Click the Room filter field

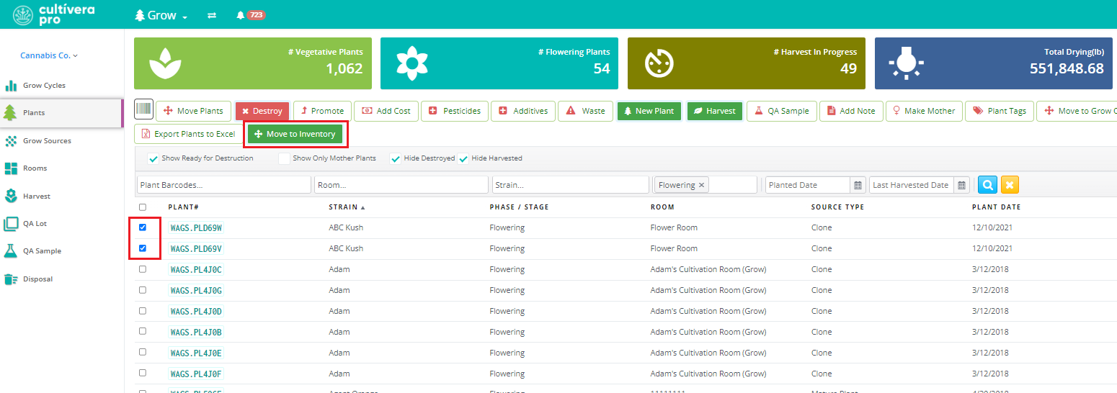point(401,185)
